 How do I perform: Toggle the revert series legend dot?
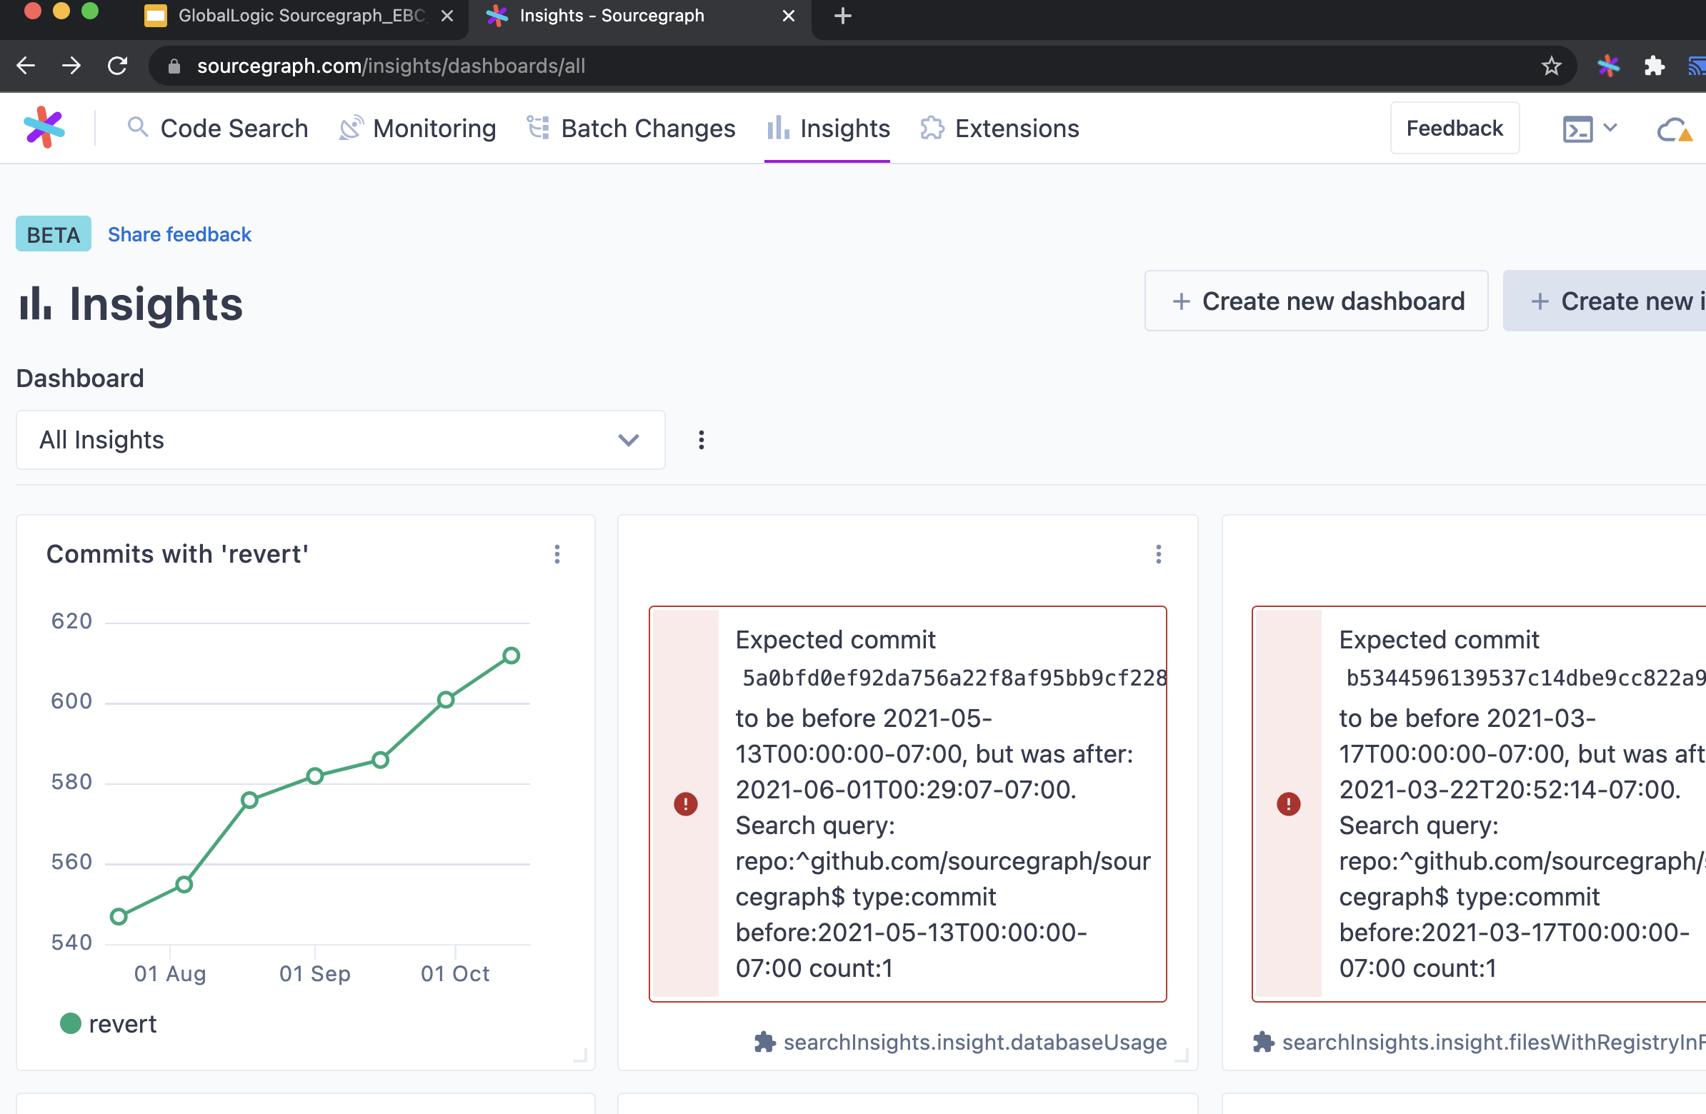point(70,1023)
